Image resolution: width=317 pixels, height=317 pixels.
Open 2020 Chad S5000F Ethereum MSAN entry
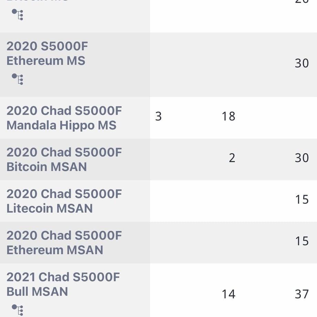click(64, 243)
